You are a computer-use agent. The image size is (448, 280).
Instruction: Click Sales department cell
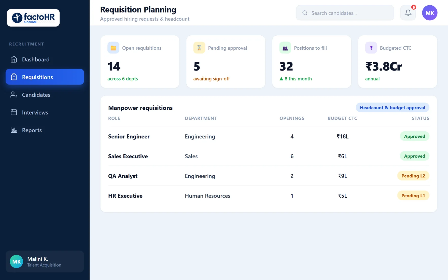[x=191, y=156]
